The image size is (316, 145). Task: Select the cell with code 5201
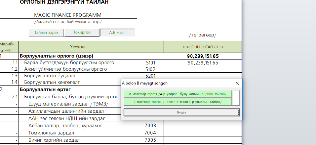tap(150, 76)
